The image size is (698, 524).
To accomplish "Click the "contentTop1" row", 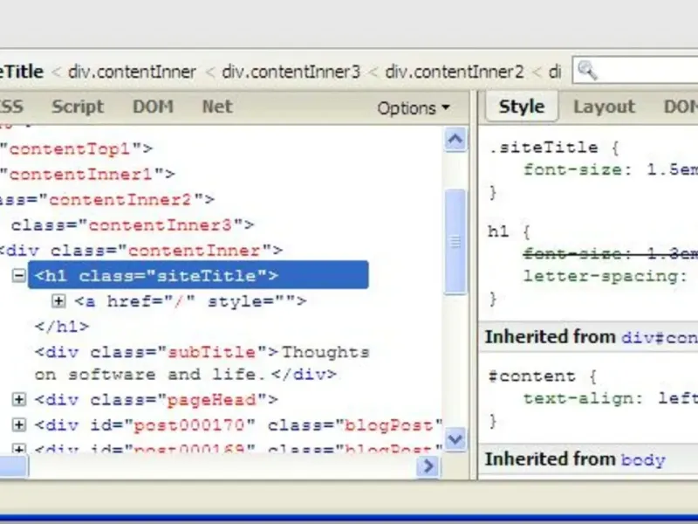I will tap(77, 148).
